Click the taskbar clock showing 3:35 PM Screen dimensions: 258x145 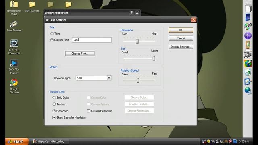tap(244, 141)
